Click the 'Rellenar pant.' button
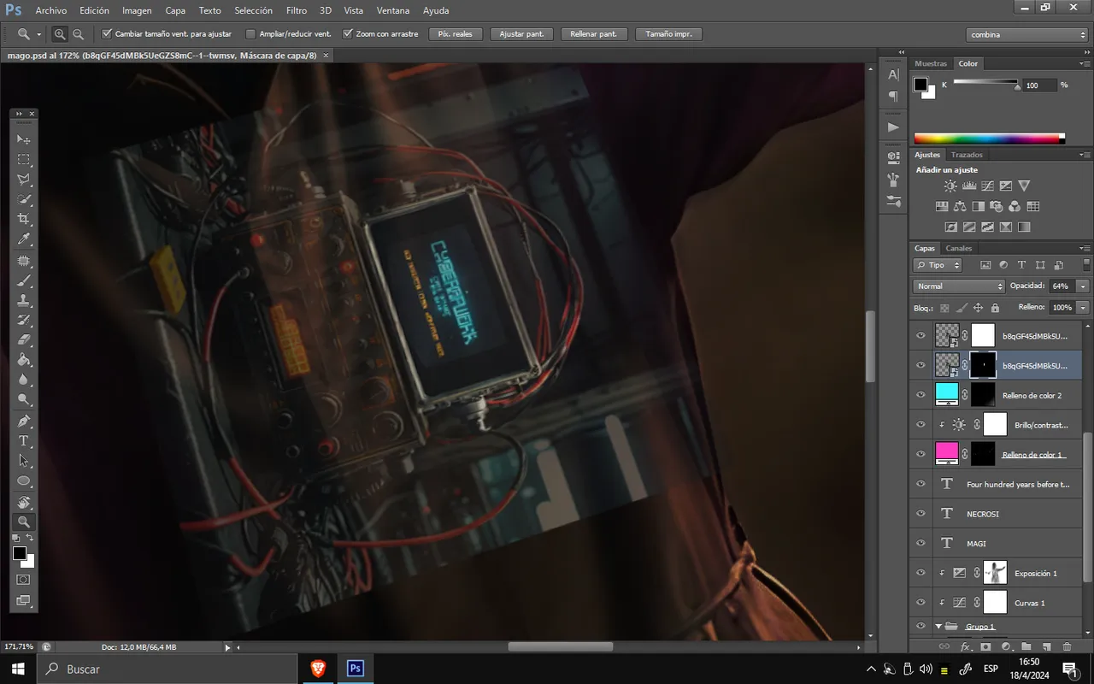This screenshot has width=1094, height=684. click(x=594, y=34)
